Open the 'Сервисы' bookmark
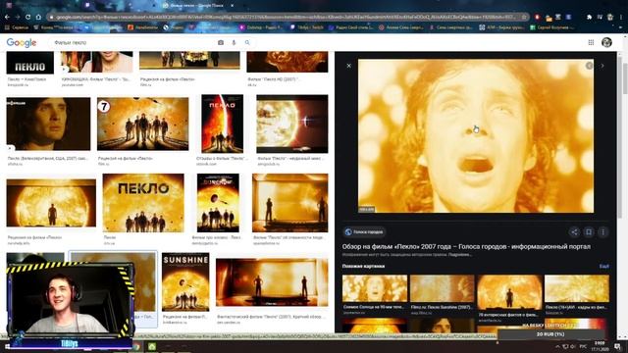This screenshot has height=353, width=628. tap(18, 27)
